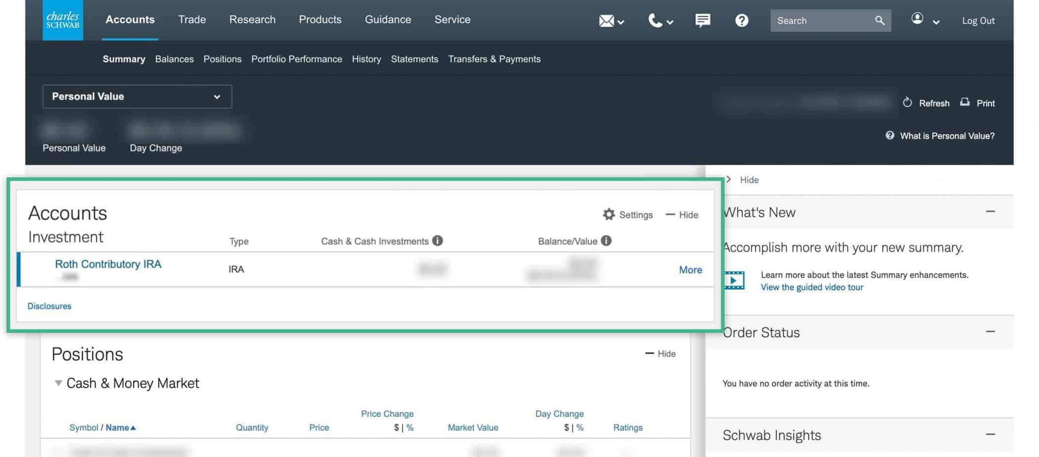This screenshot has height=457, width=1039.
Task: Open the Roth Contributory IRA account
Action: tap(108, 264)
